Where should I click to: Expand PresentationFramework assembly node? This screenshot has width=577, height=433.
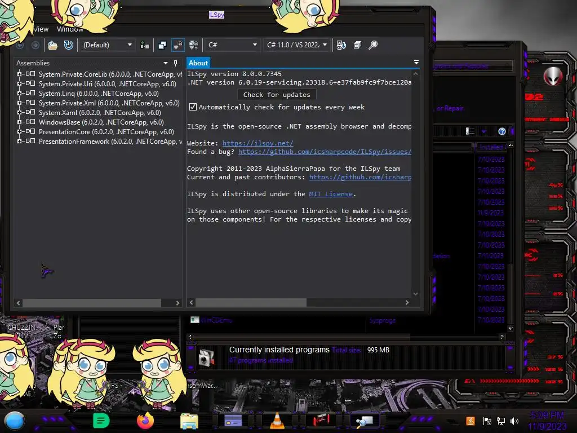[19, 141]
